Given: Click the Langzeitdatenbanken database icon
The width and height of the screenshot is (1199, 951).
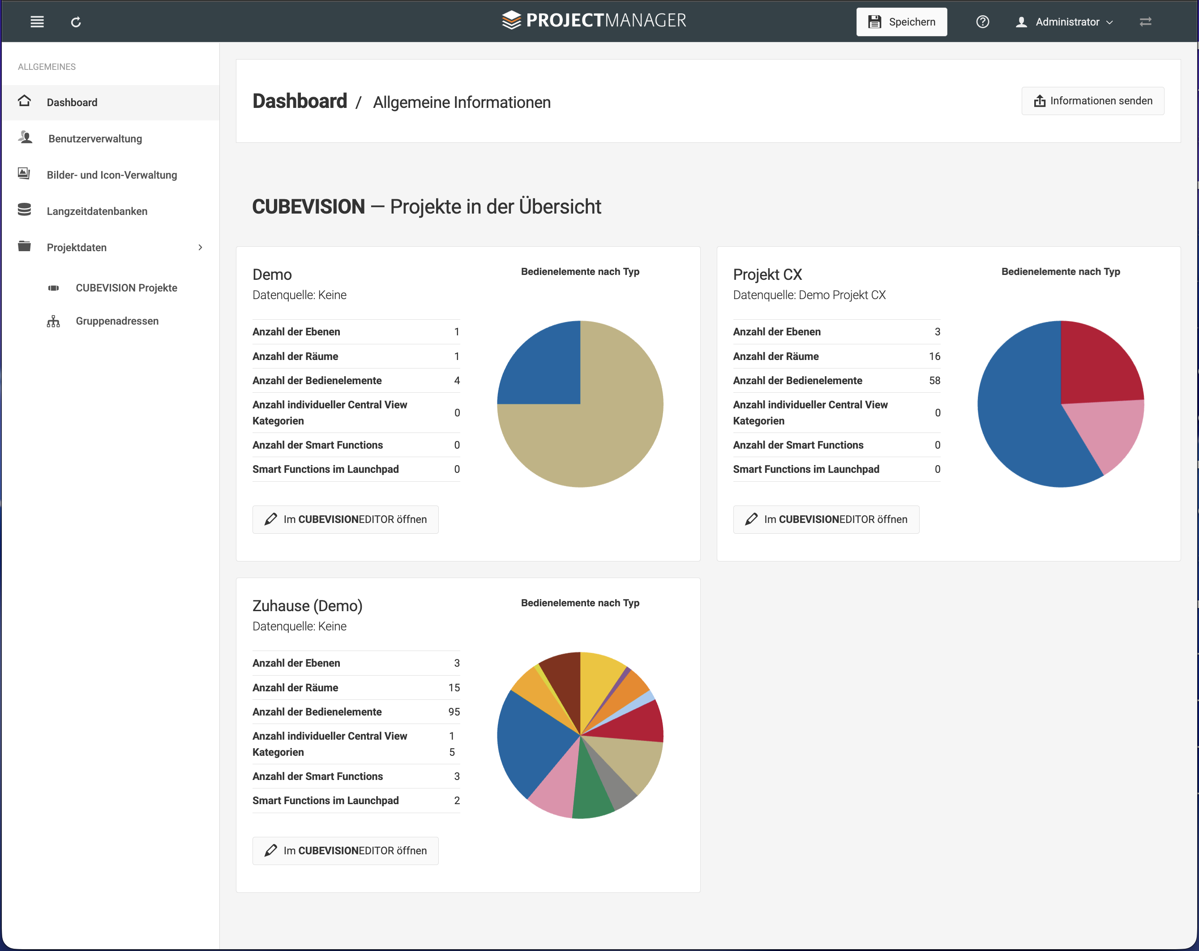Looking at the screenshot, I should coord(24,210).
